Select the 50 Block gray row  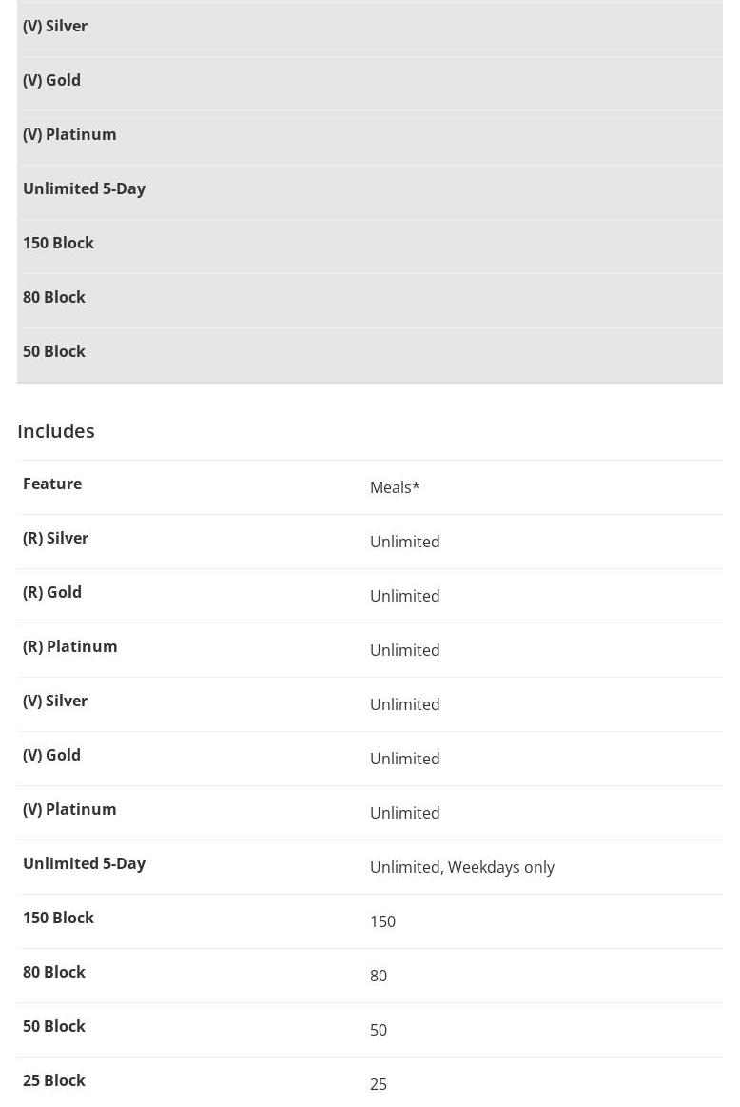(370, 354)
